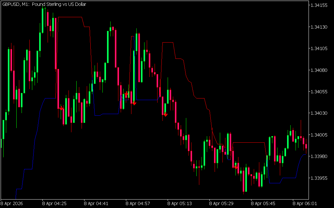Click the leftmost red sell arrow

point(61,108)
